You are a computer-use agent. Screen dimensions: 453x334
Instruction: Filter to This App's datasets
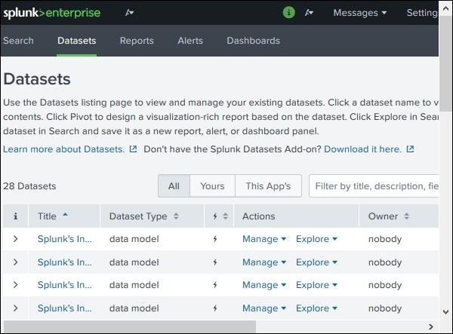coord(268,185)
